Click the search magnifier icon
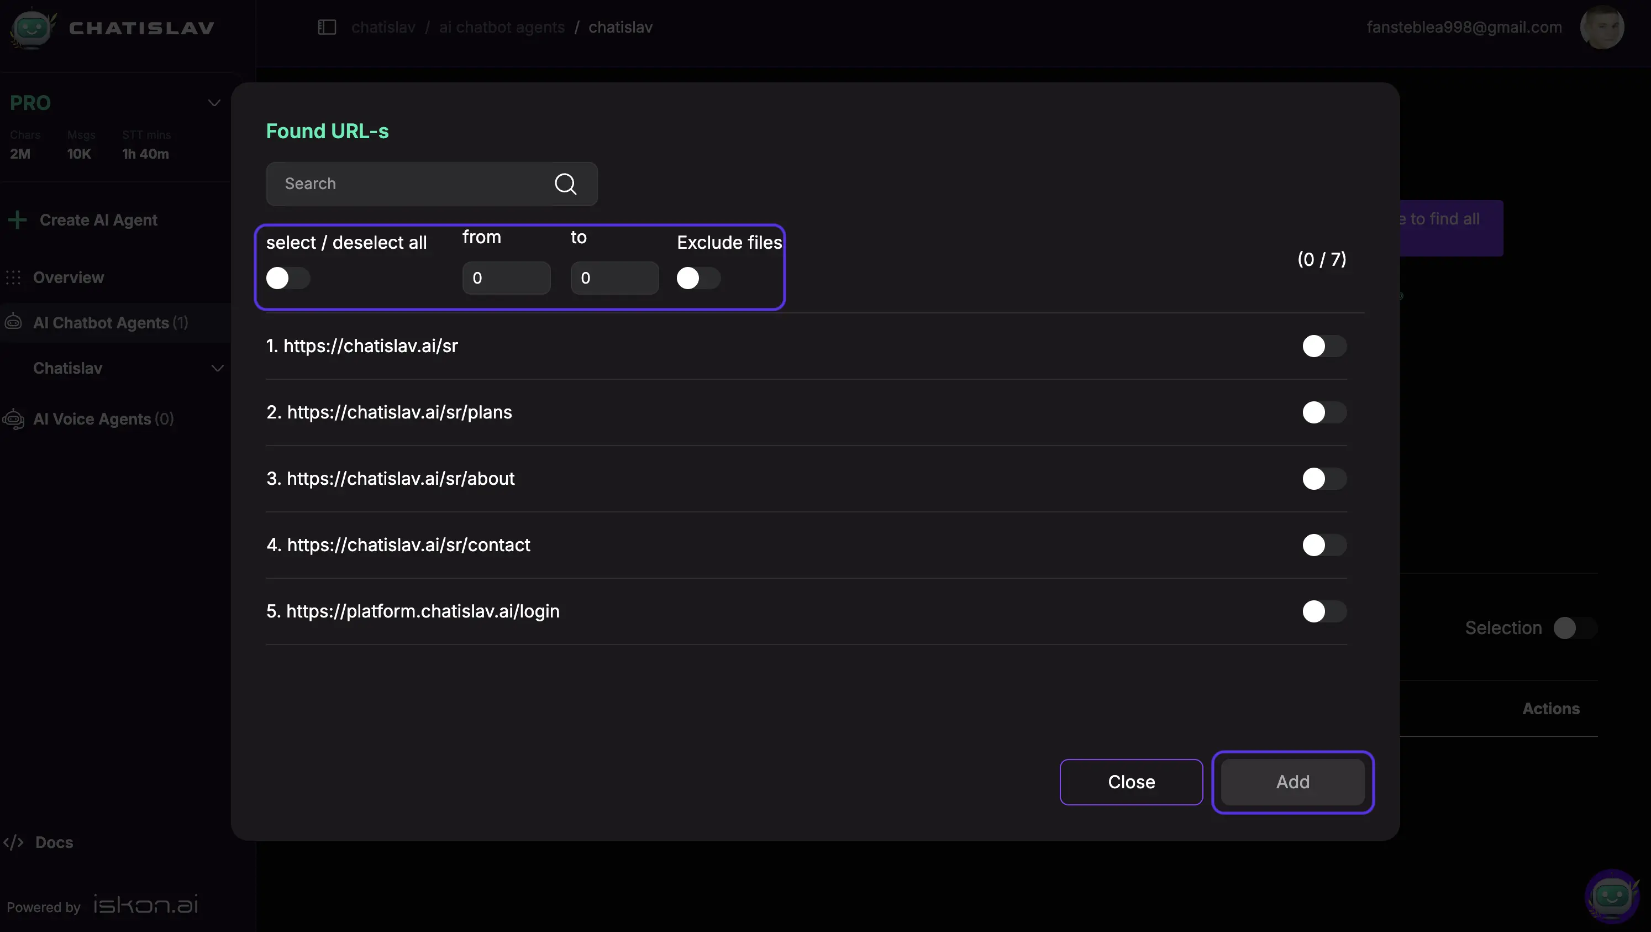1651x932 pixels. (565, 184)
